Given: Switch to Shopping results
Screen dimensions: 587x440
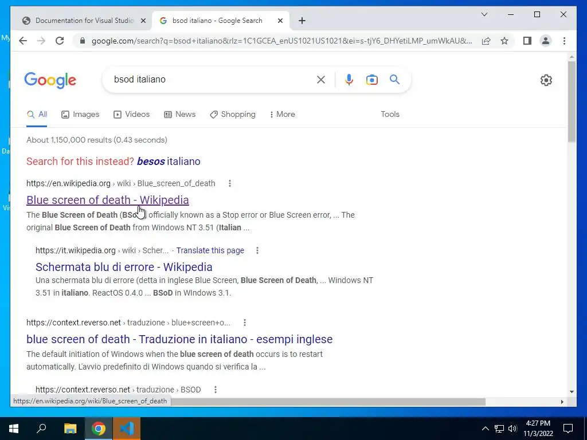Looking at the screenshot, I should (233, 115).
